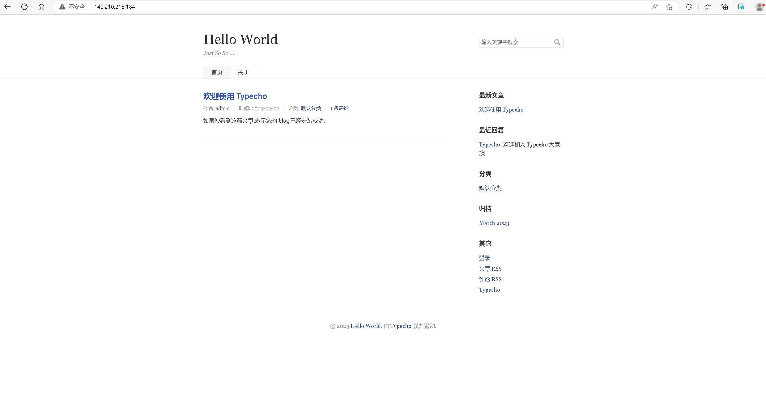The width and height of the screenshot is (766, 411).
Task: Open the browser extensions icon
Action: click(689, 6)
